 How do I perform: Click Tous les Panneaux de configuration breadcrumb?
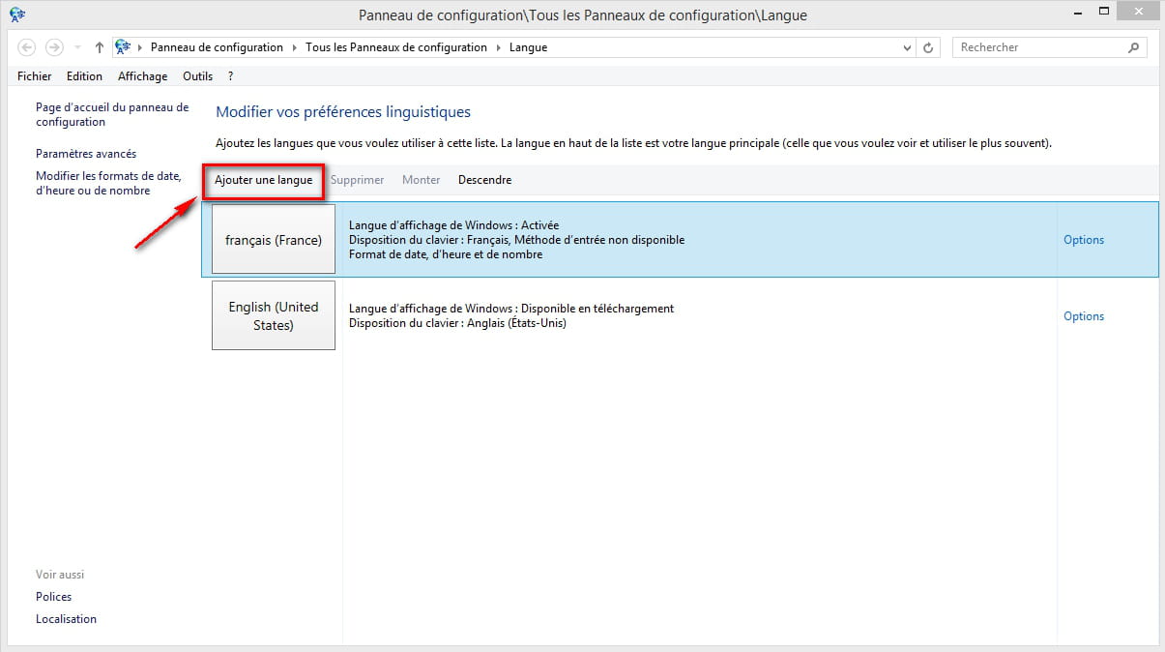(396, 47)
